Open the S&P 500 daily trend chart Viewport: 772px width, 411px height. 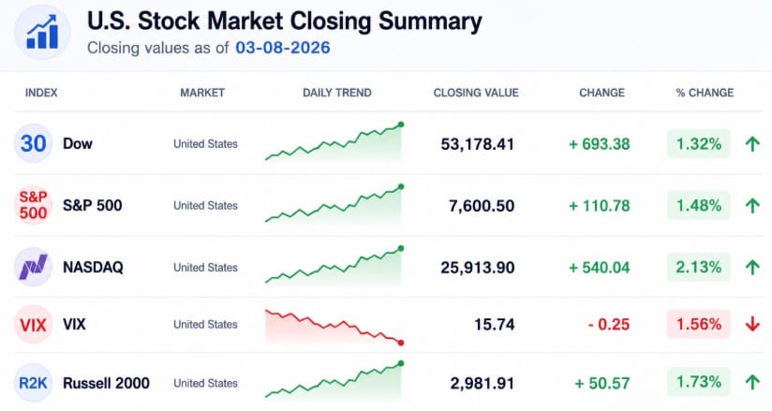pyautogui.click(x=334, y=205)
